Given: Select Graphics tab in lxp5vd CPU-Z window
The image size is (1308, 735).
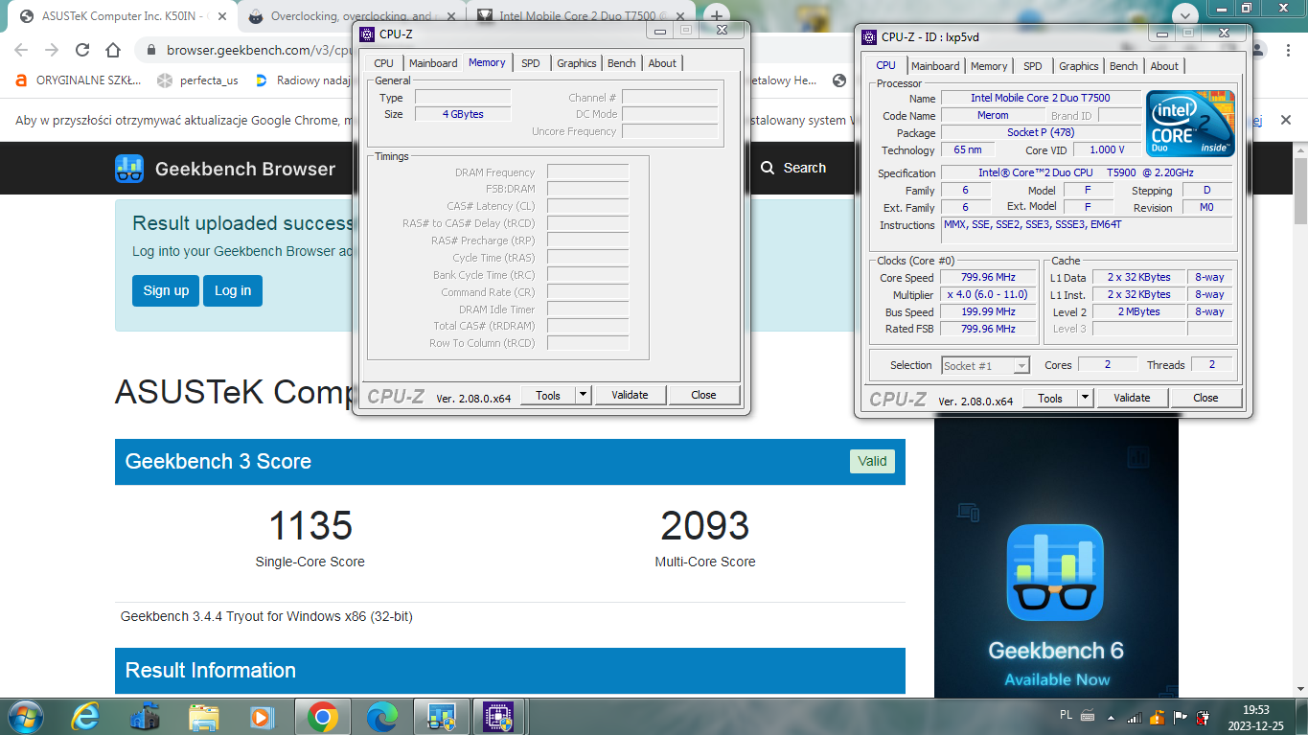Looking at the screenshot, I should pos(1079,66).
